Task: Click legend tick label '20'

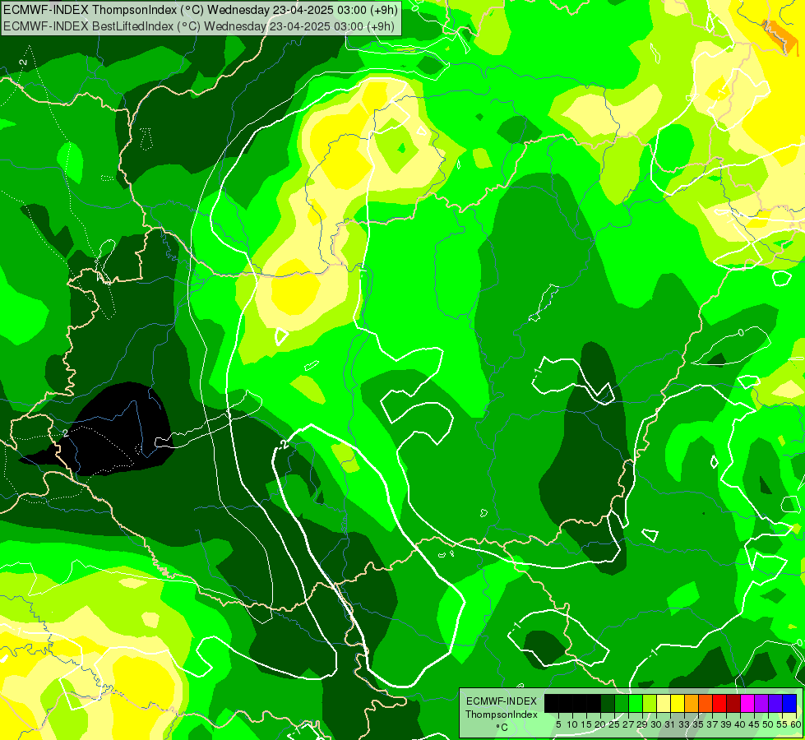Action: [600, 724]
